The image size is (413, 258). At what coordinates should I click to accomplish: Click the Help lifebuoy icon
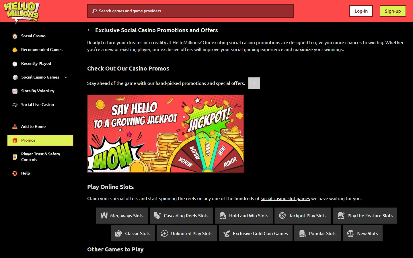(x=15, y=173)
